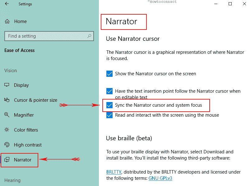Open Color filters settings
Viewport: 251px width, 186px height.
26,130
